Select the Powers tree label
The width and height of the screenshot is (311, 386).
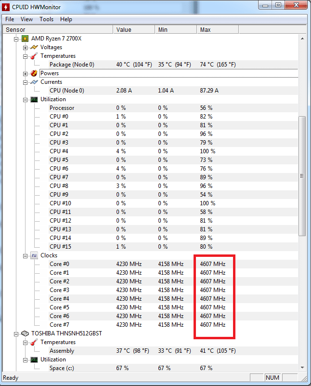click(x=50, y=73)
